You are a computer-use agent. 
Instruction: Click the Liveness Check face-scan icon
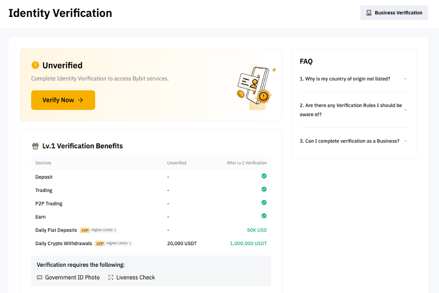[x=111, y=277]
